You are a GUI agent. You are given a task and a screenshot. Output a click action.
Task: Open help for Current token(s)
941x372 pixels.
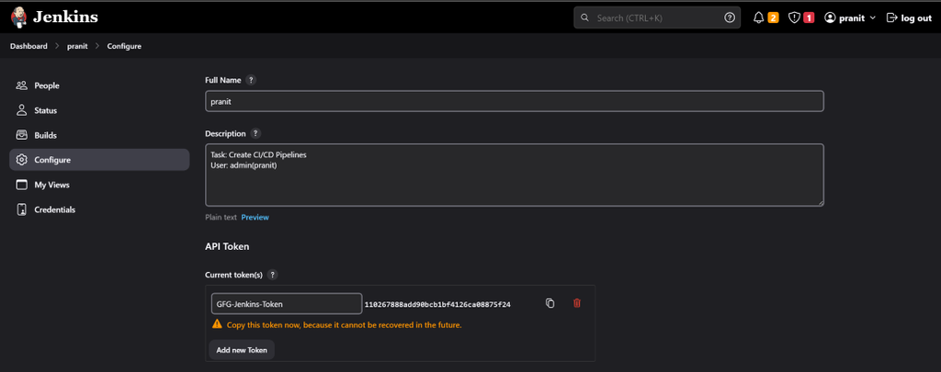272,275
